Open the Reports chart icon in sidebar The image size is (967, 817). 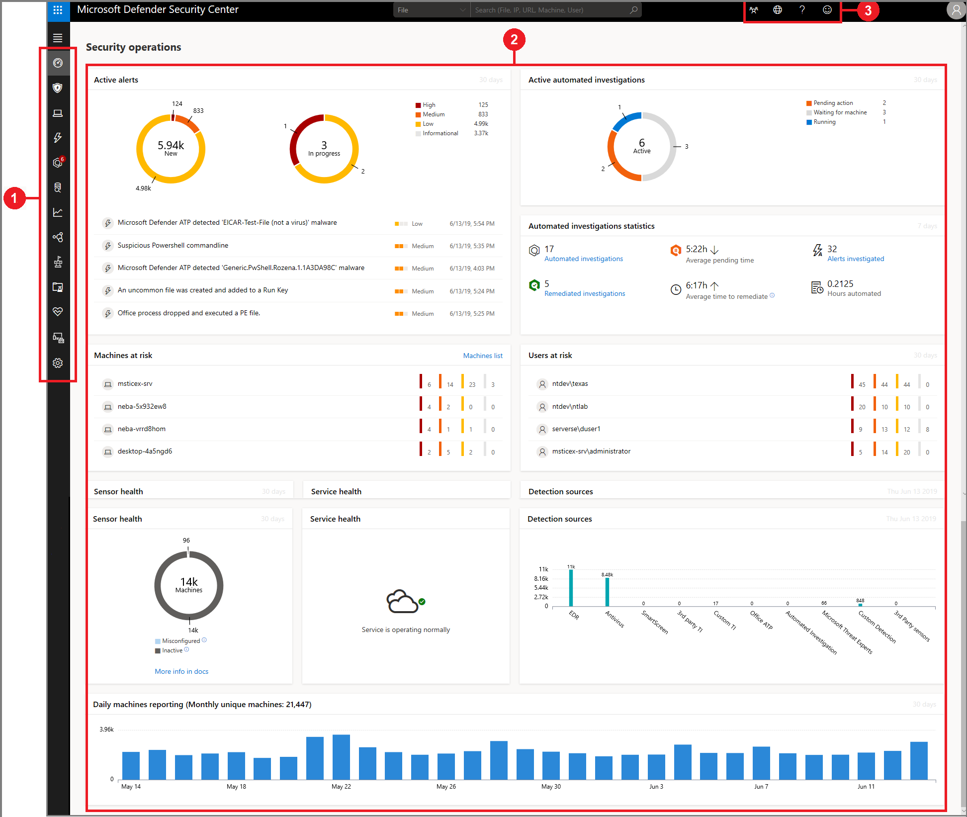click(58, 212)
